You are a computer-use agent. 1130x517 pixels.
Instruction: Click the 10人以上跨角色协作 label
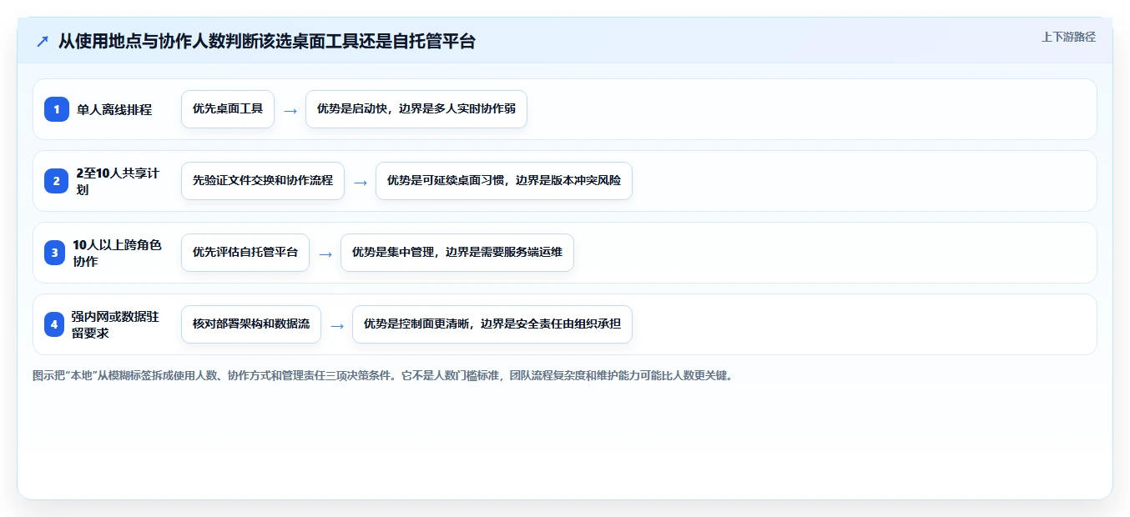point(117,253)
